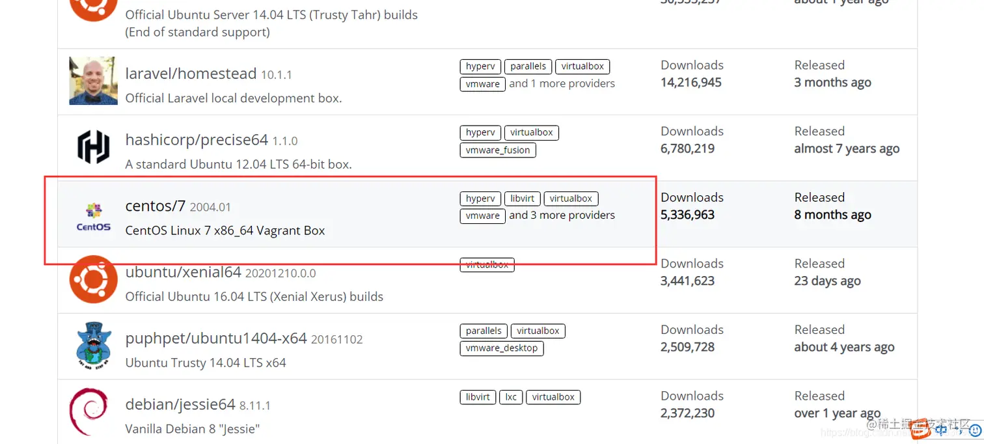The image size is (984, 444).
Task: Select hyperv tag in hashicorp/precise64 row
Action: (480, 132)
